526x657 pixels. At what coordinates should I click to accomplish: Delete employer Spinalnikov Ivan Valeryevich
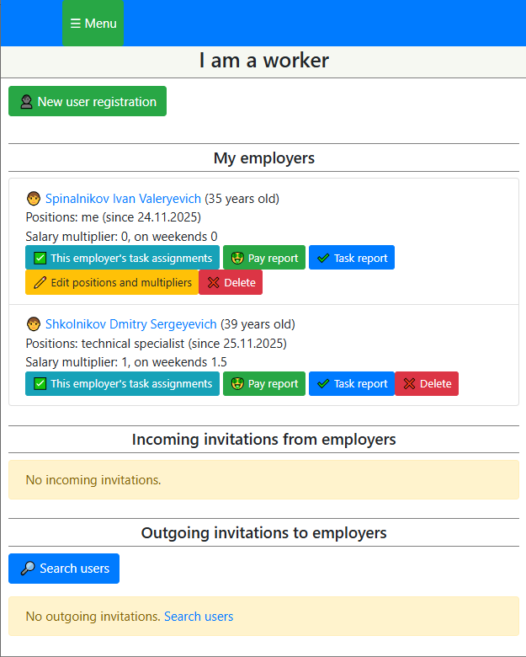coord(231,282)
